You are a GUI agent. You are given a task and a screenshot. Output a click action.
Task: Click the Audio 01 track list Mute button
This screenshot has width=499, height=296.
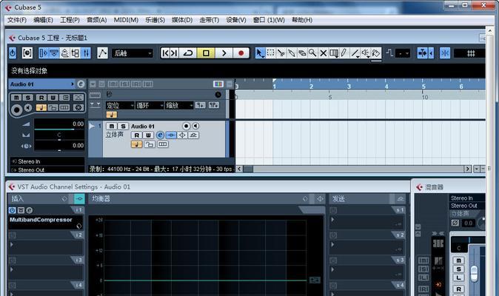112,126
